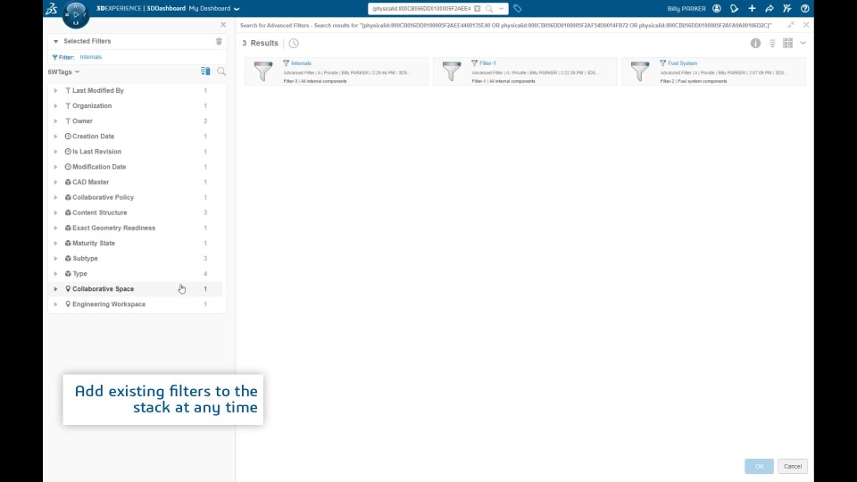Click the compass play button
Viewport: 857px width, 482px height.
(x=76, y=14)
